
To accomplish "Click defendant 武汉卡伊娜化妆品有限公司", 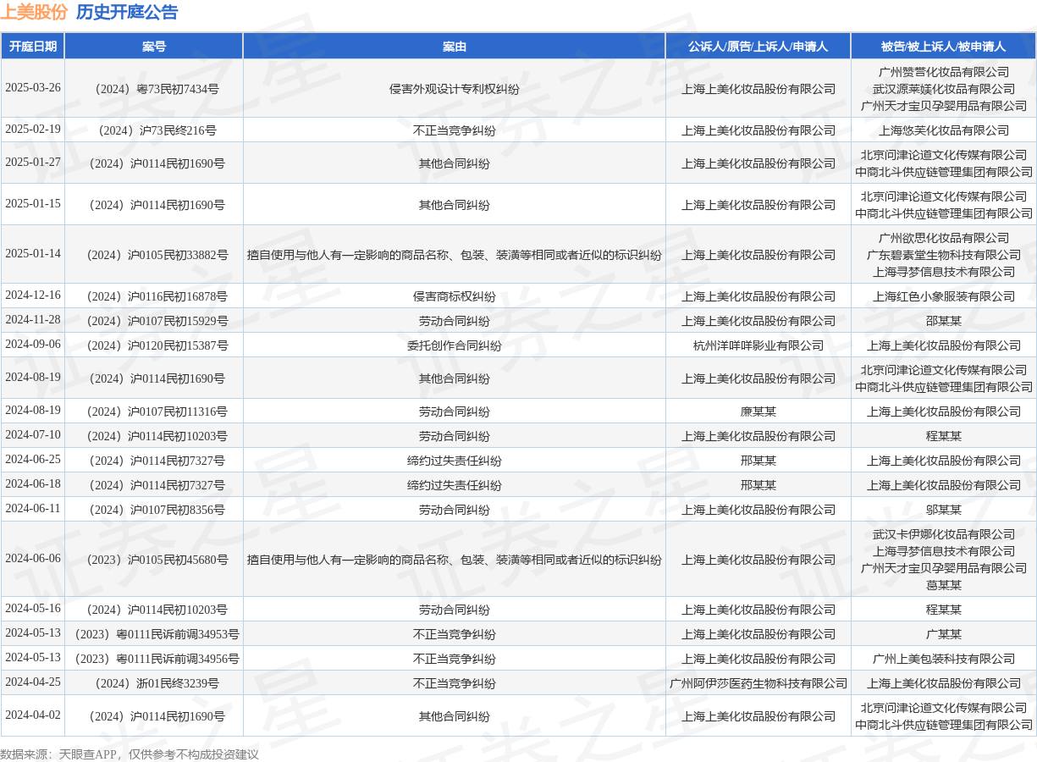I will (x=944, y=534).
